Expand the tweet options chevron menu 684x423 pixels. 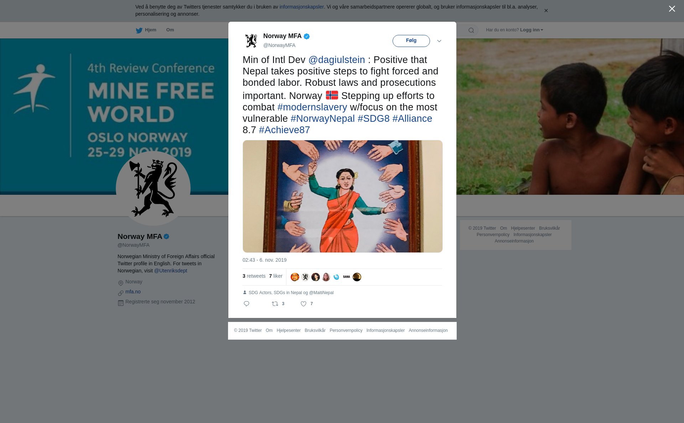pyautogui.click(x=439, y=41)
